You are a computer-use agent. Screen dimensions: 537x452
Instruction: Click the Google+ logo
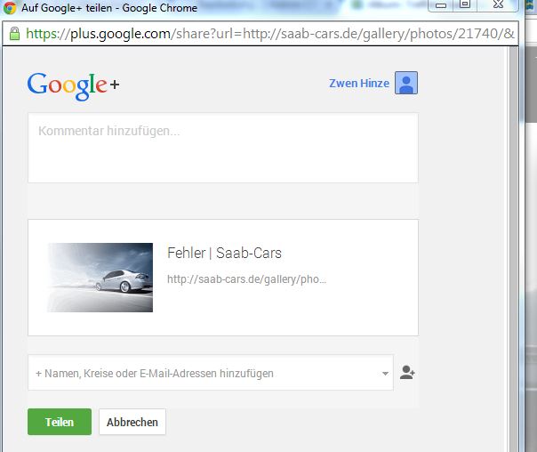click(73, 85)
